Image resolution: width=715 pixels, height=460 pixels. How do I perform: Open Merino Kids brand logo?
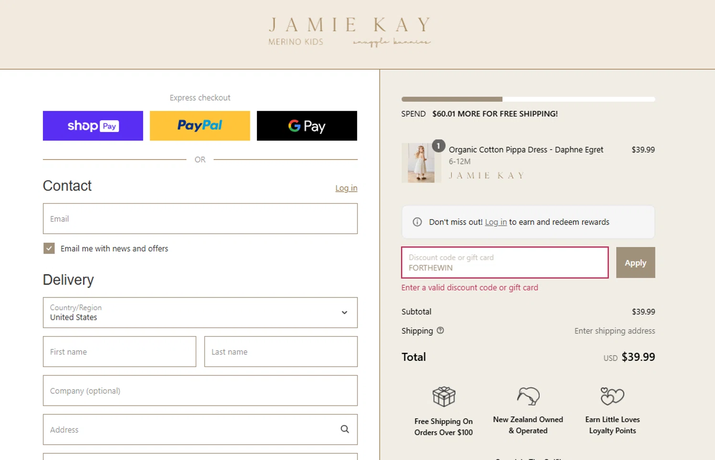click(296, 42)
